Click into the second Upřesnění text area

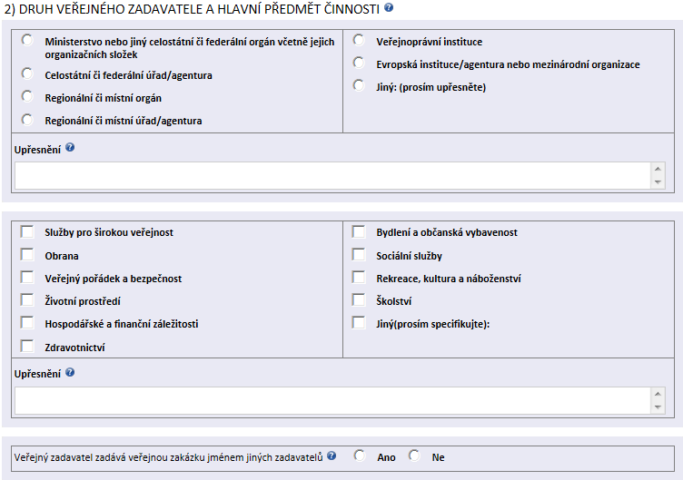(333, 400)
